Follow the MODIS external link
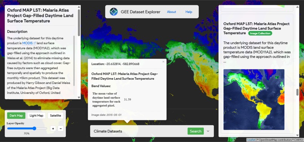This screenshot has height=142, width=304. [29, 43]
